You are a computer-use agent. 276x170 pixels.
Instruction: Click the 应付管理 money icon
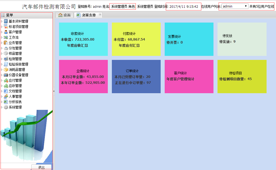(x=6, y=80)
